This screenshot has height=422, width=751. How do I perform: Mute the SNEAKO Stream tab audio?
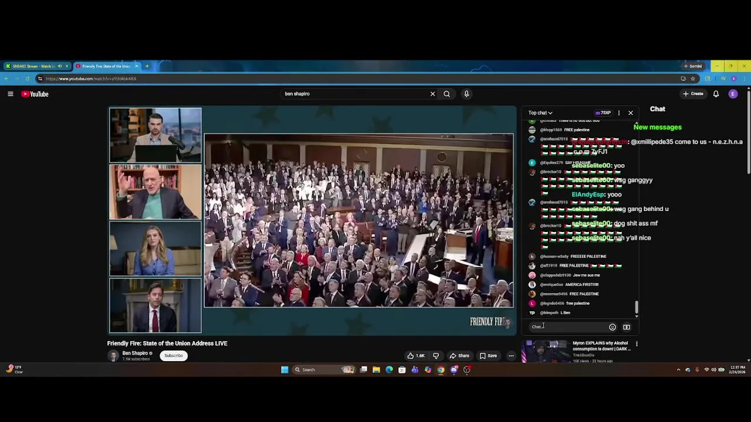pos(60,66)
